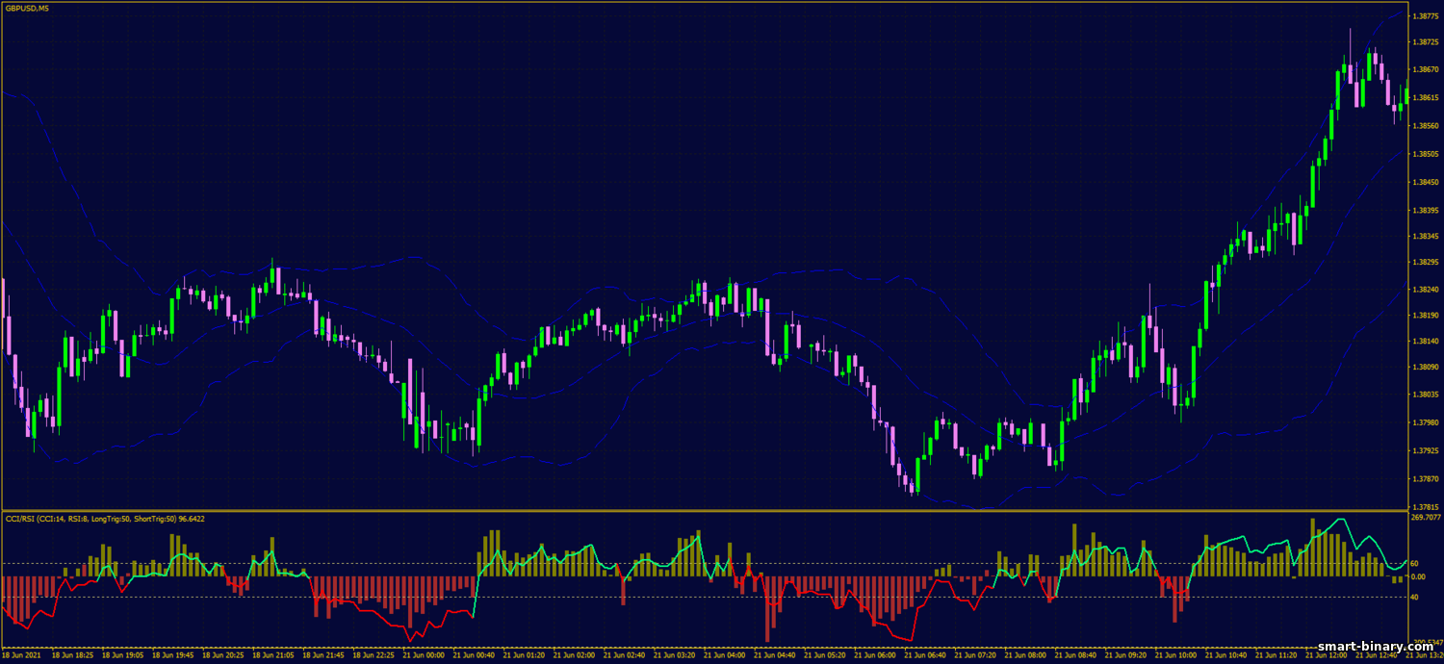Click the 1.38775 price label
1444x664 pixels.
pos(1425,15)
